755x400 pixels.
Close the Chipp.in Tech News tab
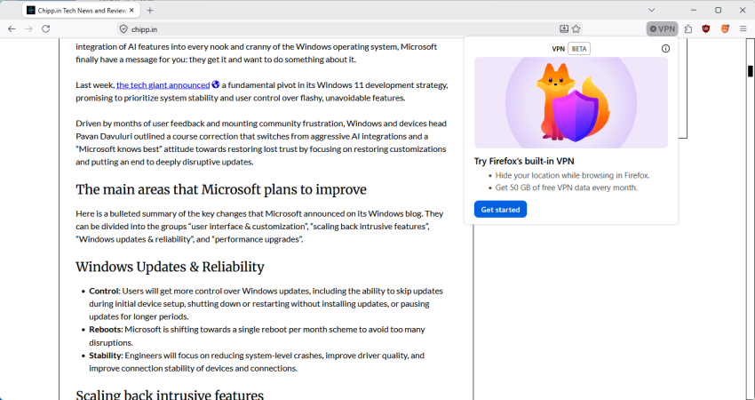pos(131,10)
